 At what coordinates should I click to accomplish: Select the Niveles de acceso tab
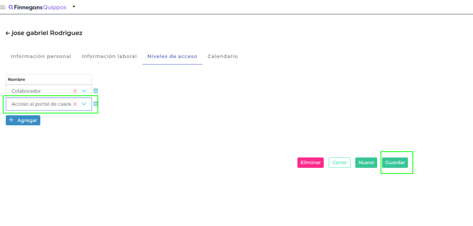pos(172,56)
